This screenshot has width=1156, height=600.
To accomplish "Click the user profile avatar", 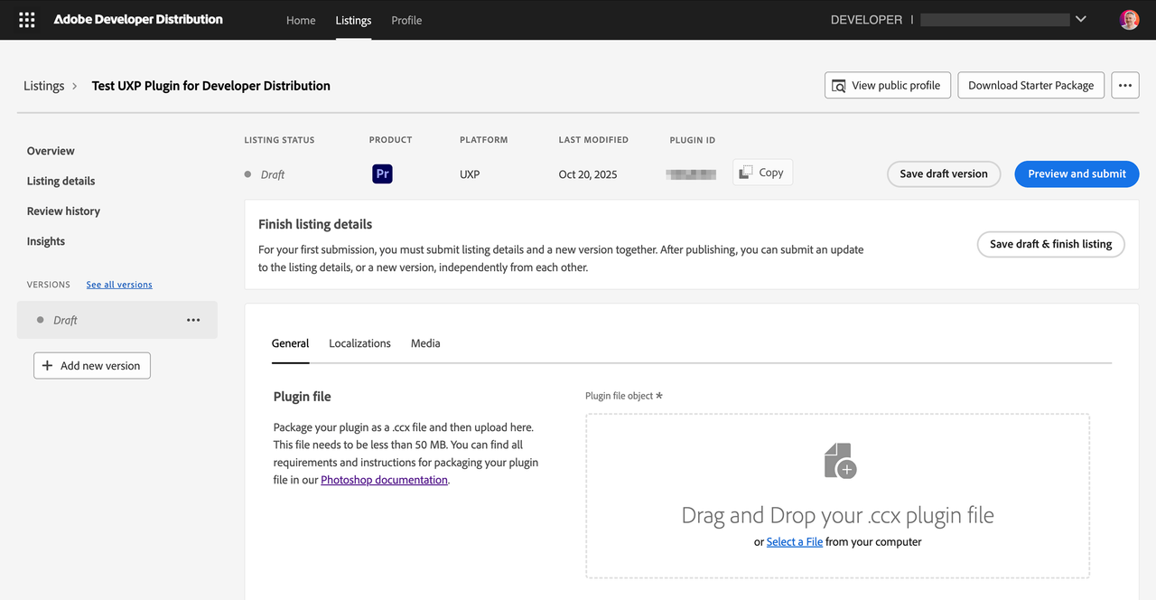I will coord(1129,20).
